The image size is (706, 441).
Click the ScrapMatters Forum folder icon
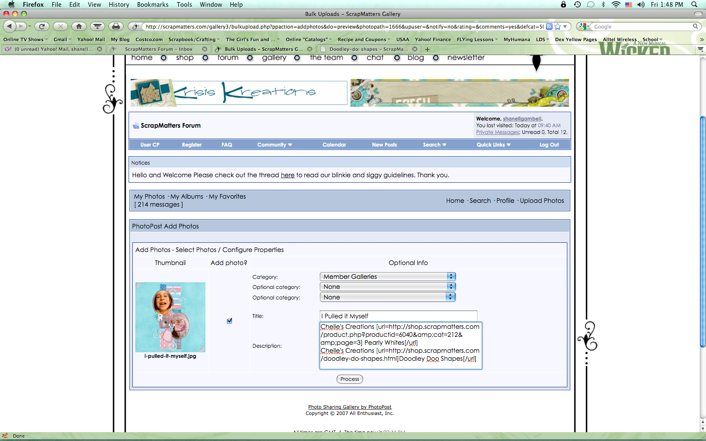click(136, 126)
